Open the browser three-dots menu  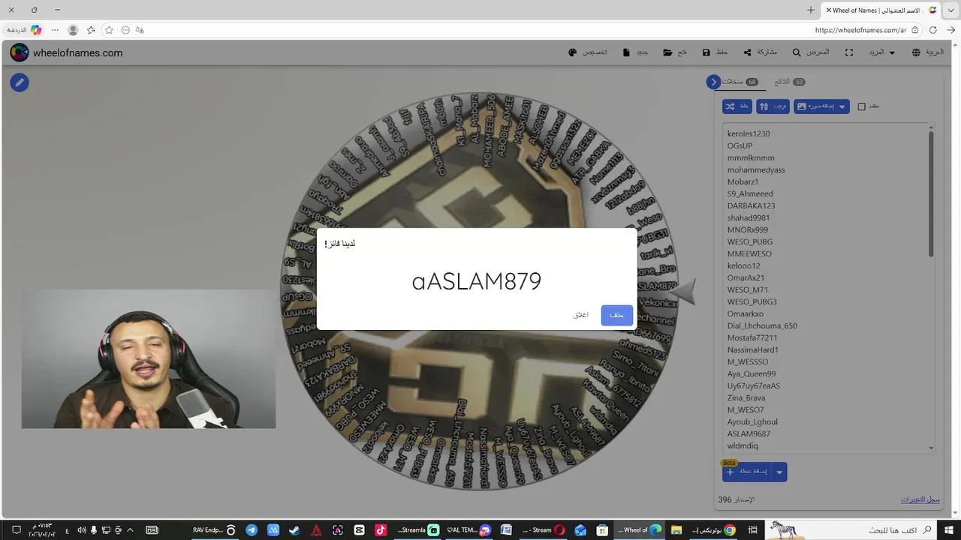pyautogui.click(x=55, y=30)
